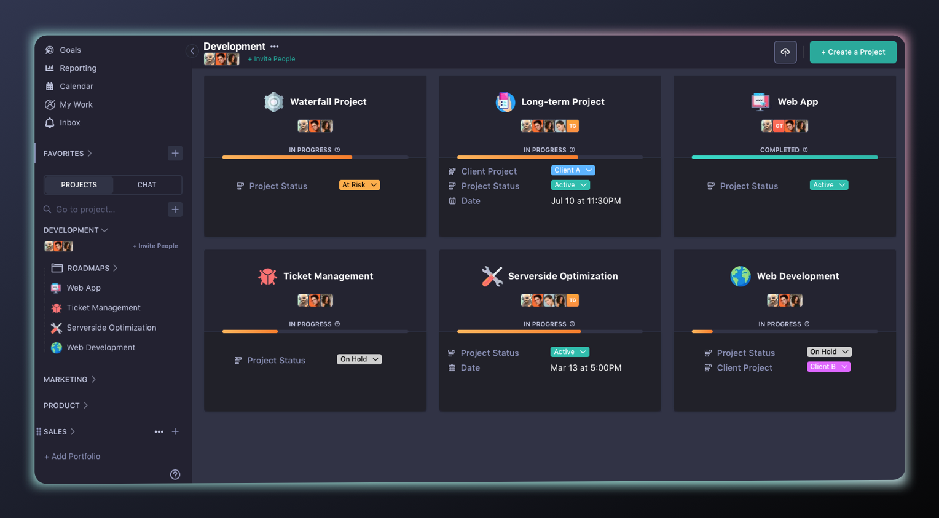The image size is (939, 518).
Task: Open the Active status dropdown on Serverside Optimization
Action: click(x=570, y=352)
